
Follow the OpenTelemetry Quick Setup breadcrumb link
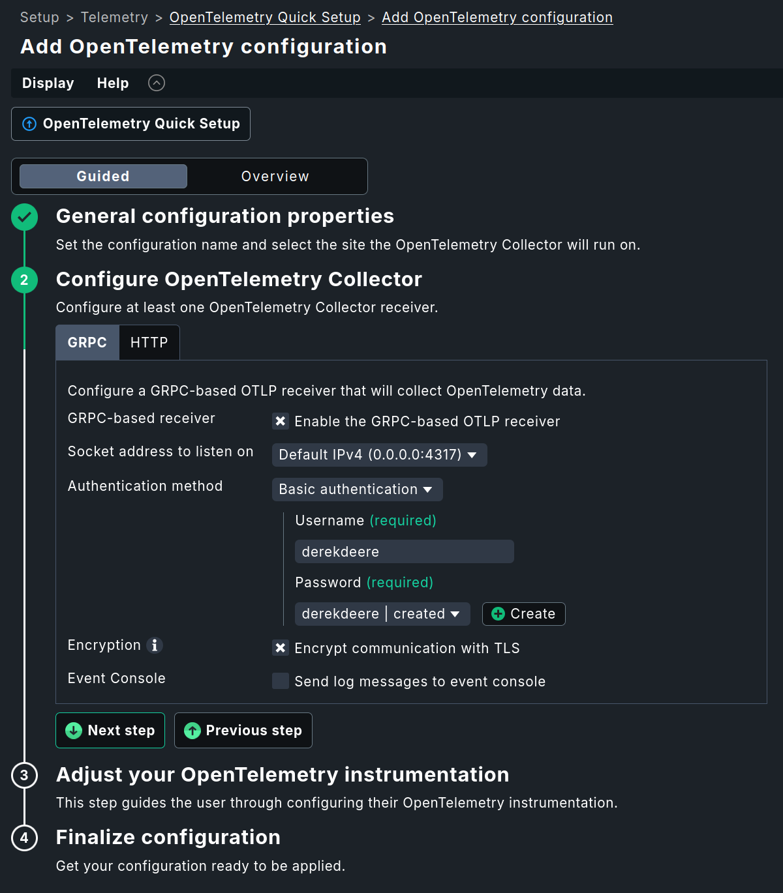265,18
